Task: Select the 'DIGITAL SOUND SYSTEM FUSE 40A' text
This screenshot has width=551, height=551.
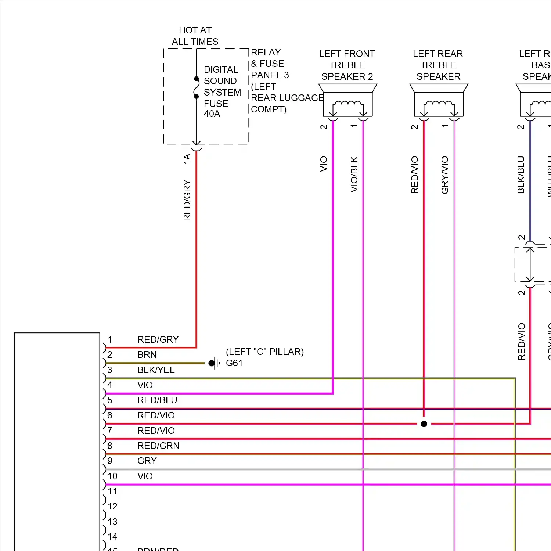Action: pos(222,91)
